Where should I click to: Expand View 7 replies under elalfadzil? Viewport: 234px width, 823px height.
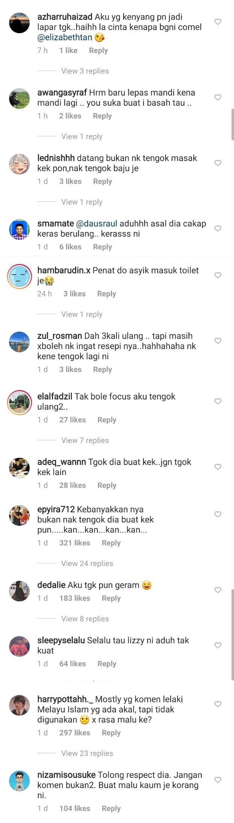(85, 440)
